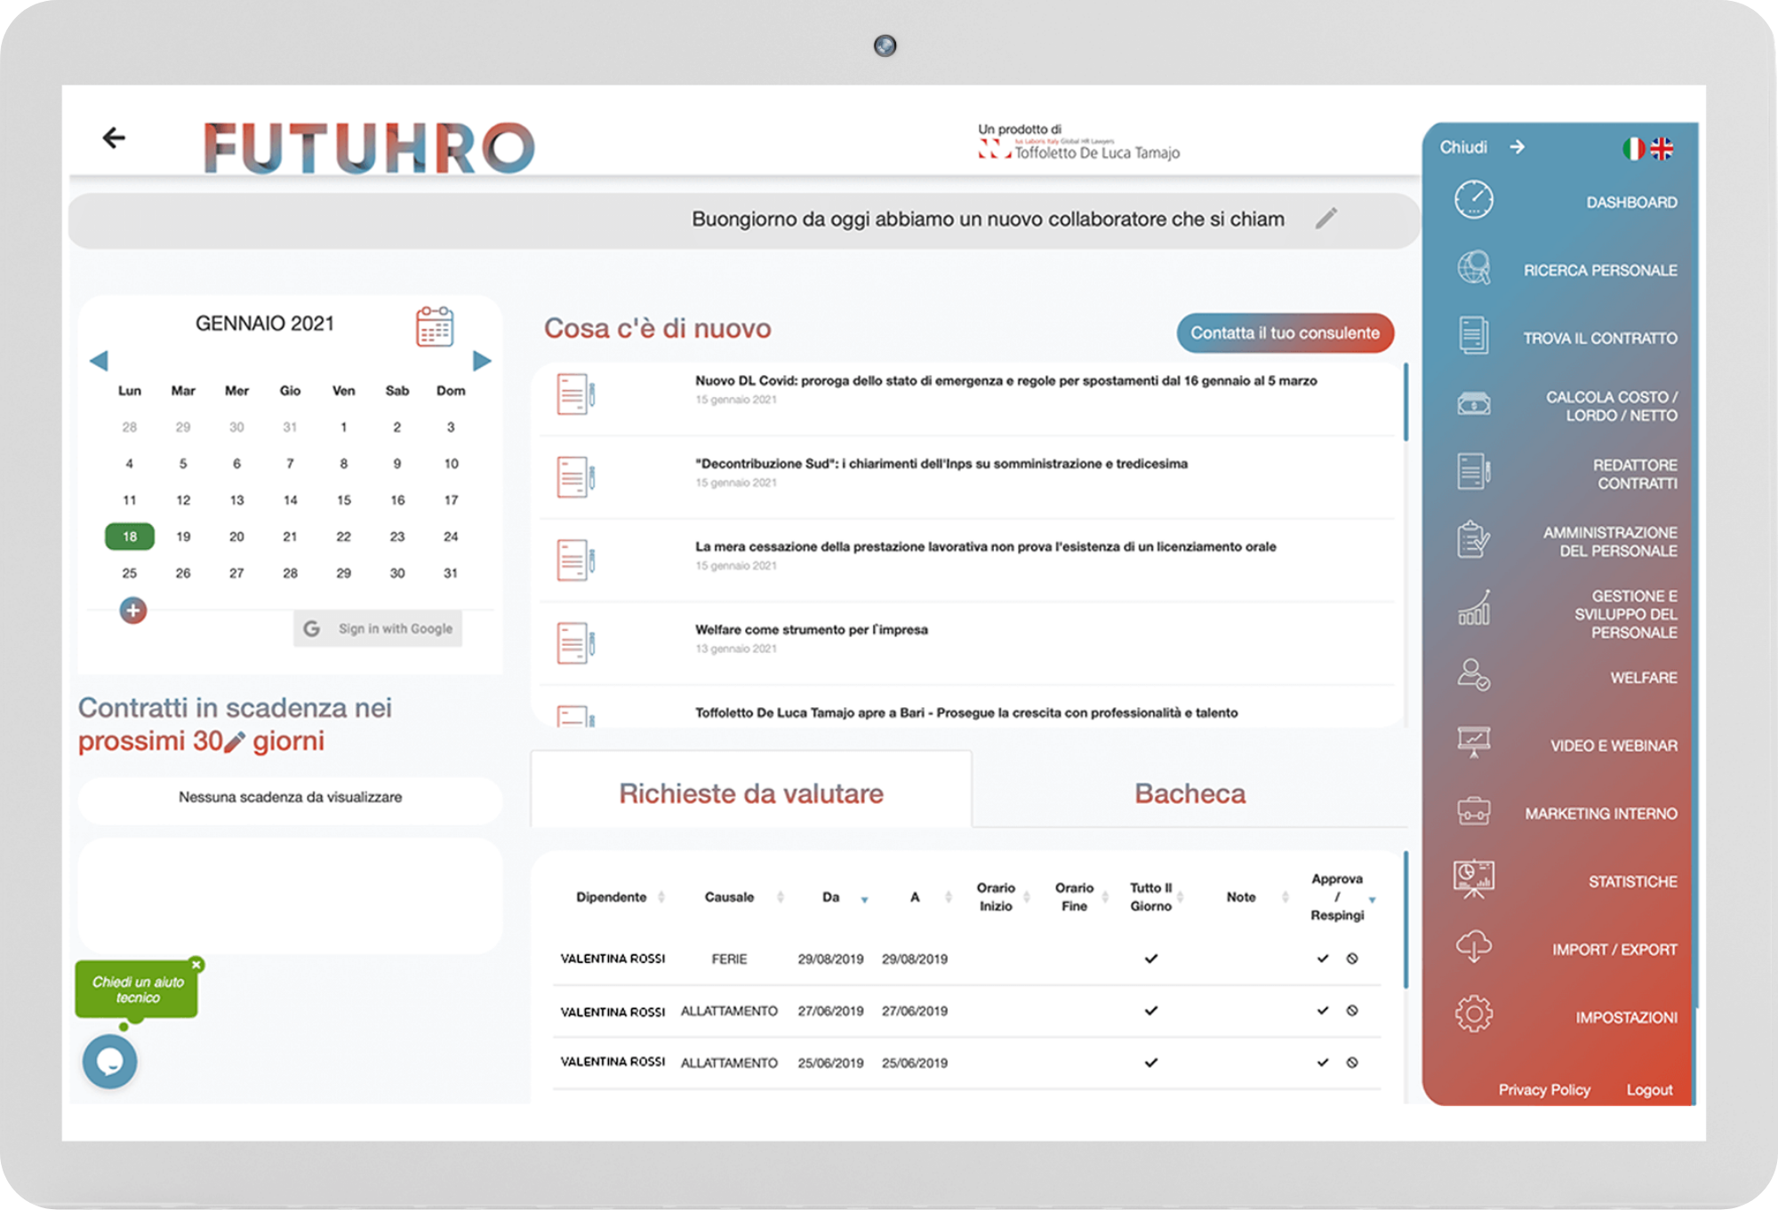
Task: Reject ALLATTAMENTO request dated 25/06/2019
Action: 1352,1063
